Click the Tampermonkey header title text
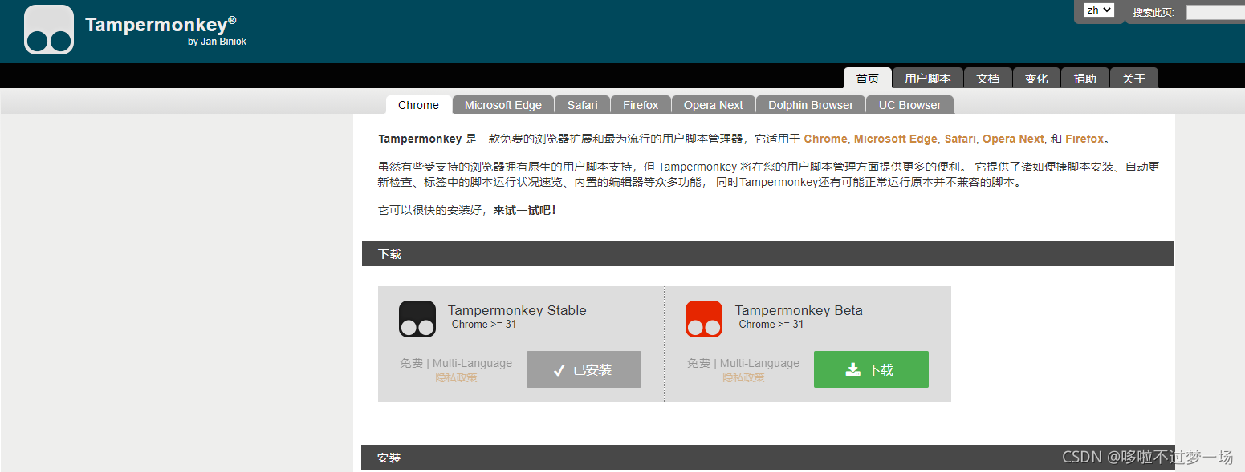The height and width of the screenshot is (472, 1245). (161, 25)
